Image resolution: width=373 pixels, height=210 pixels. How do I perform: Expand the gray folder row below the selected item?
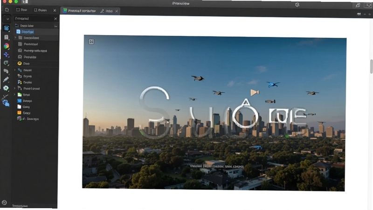[15, 38]
